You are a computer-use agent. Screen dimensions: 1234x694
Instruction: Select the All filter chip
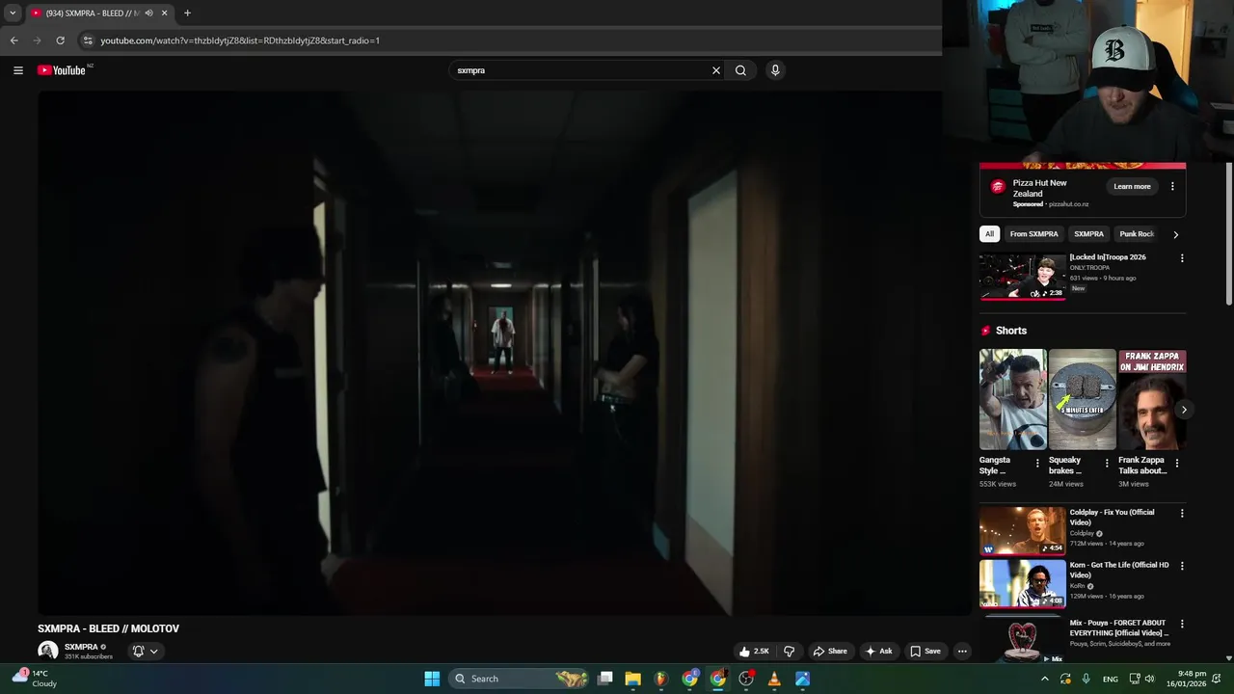coord(989,234)
